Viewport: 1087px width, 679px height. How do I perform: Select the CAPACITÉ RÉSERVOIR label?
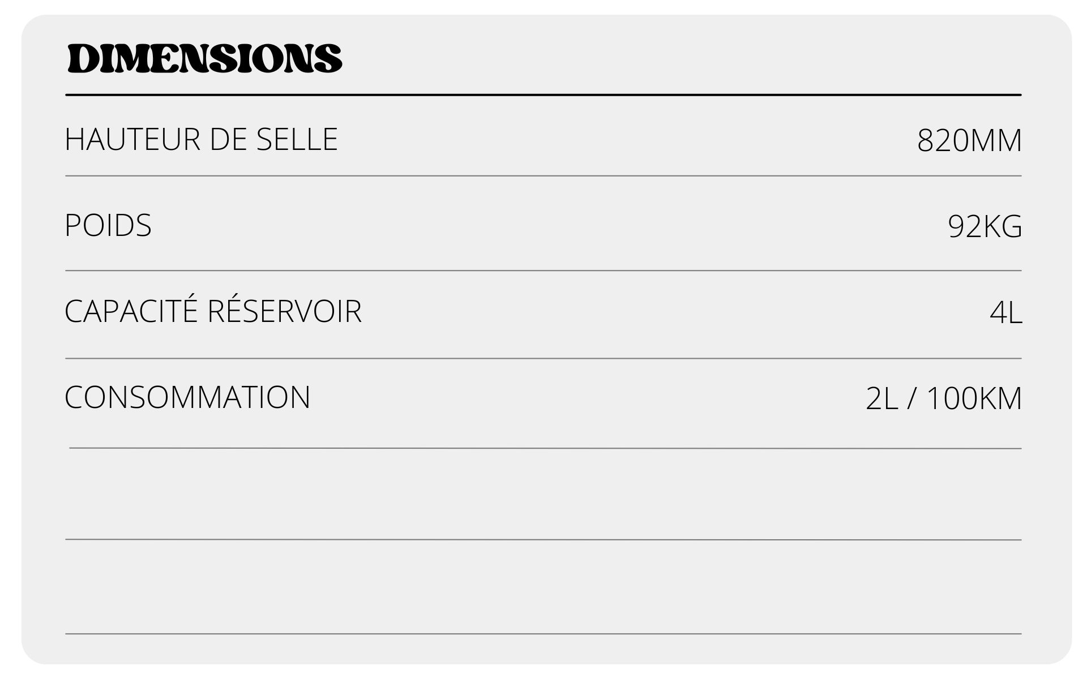tap(213, 311)
